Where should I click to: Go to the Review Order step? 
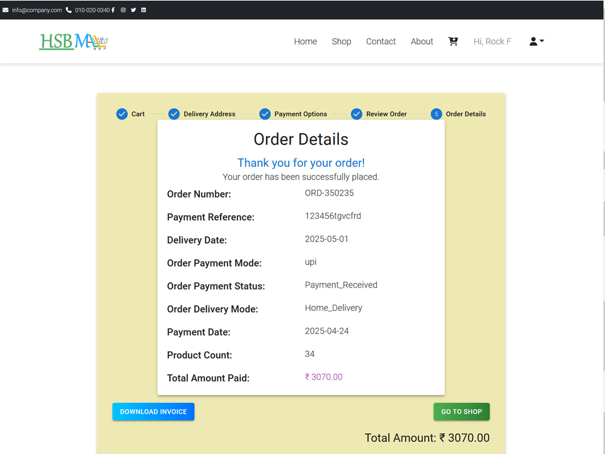click(x=379, y=114)
